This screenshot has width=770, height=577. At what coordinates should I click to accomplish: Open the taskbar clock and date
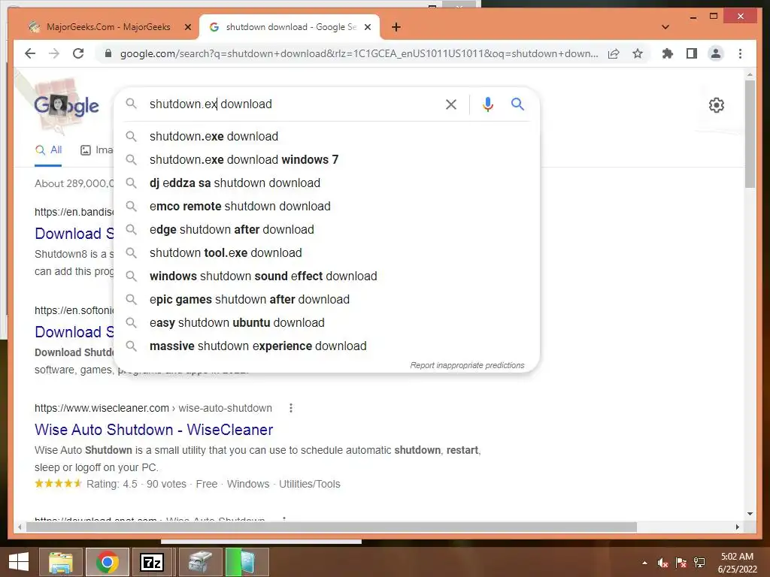[x=737, y=563]
